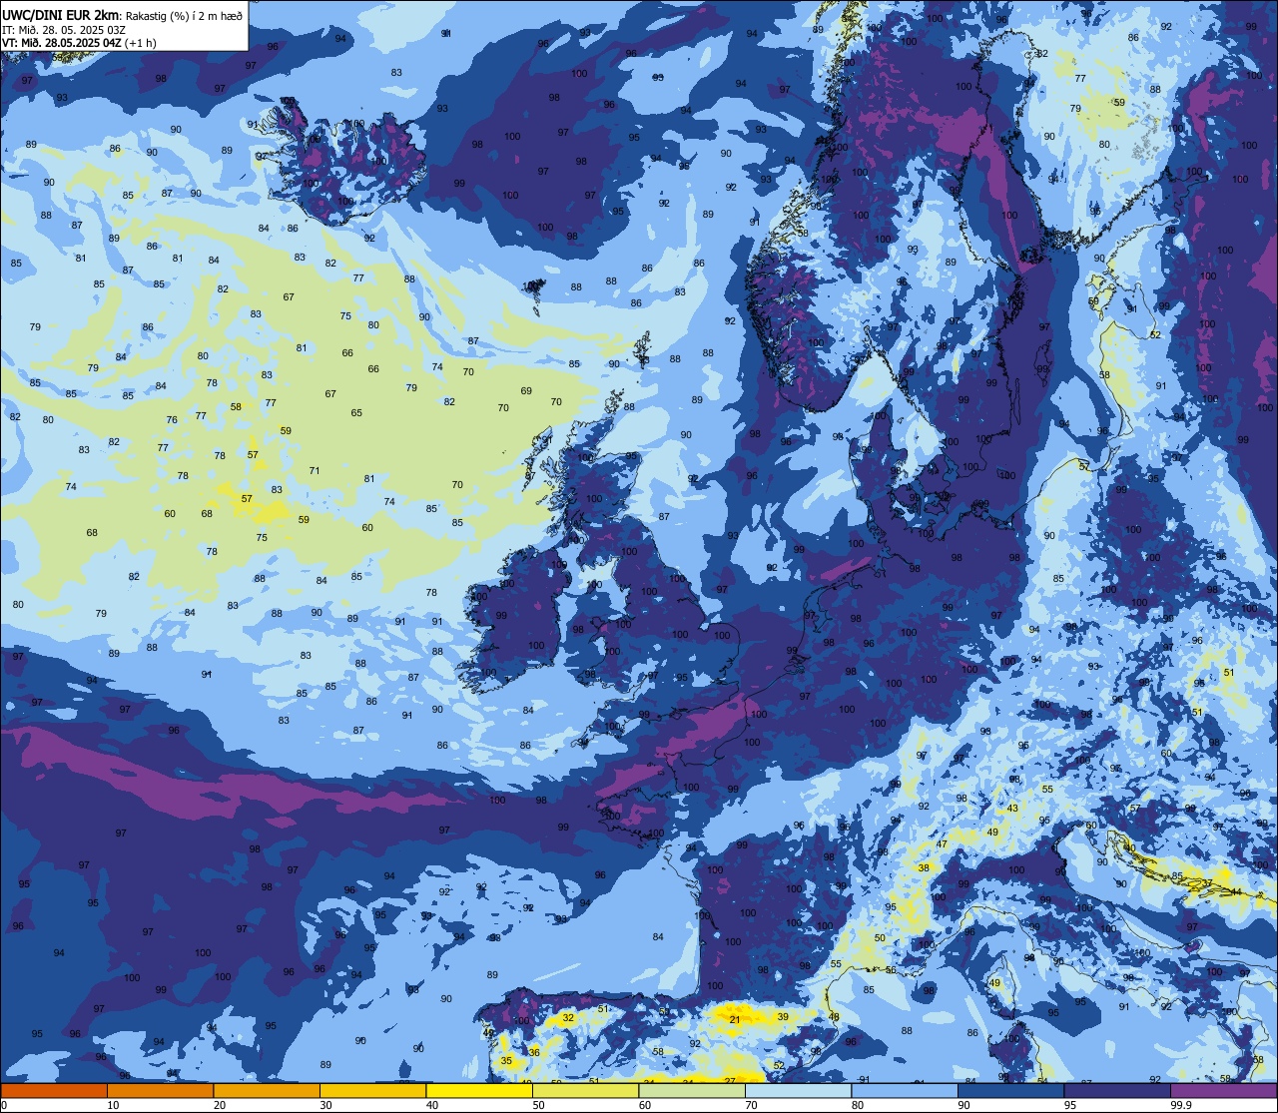Screen dimensions: 1278x1113
Task: Click the humidity value 35 near Portugal
Action: [x=506, y=1061]
